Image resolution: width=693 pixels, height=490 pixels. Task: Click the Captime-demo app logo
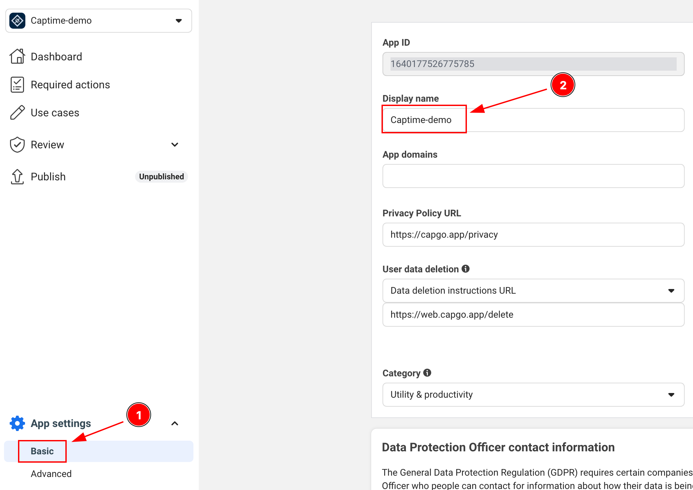(17, 20)
